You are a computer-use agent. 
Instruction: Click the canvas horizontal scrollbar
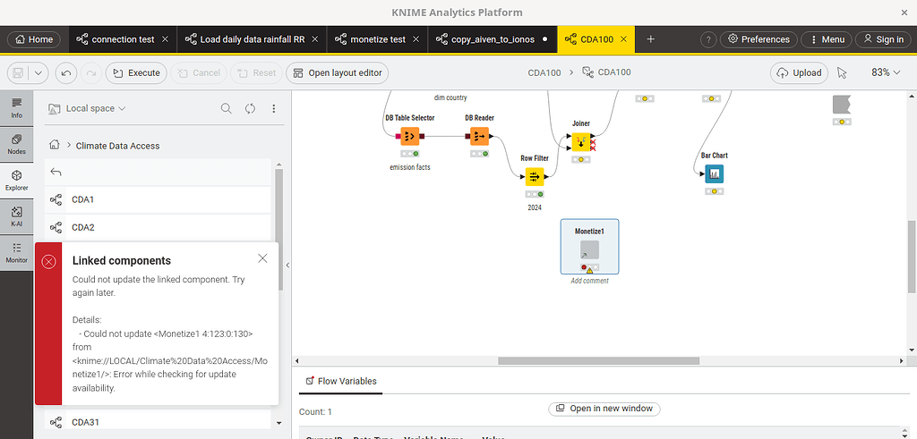[x=598, y=361]
